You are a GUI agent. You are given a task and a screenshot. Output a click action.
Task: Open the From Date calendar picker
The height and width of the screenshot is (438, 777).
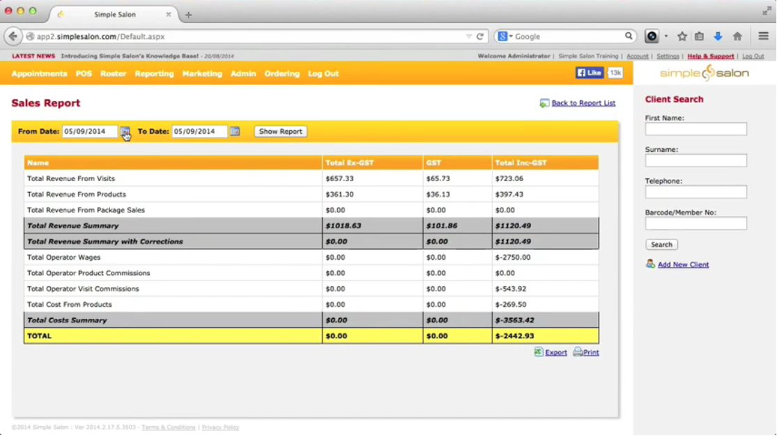pos(125,132)
